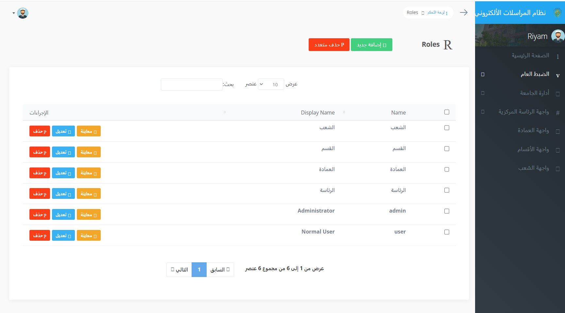Screen dimensions: 565x313
Task: View the Administrator role via معاينة
Action: (89, 215)
